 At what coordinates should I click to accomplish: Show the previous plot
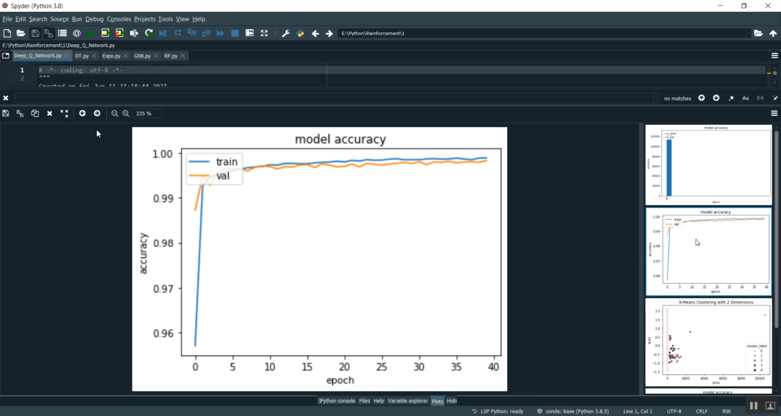(82, 113)
